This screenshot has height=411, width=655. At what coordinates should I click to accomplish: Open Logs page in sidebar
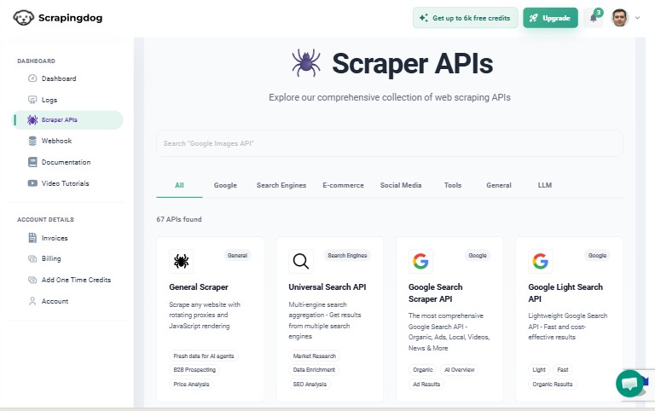(x=49, y=100)
